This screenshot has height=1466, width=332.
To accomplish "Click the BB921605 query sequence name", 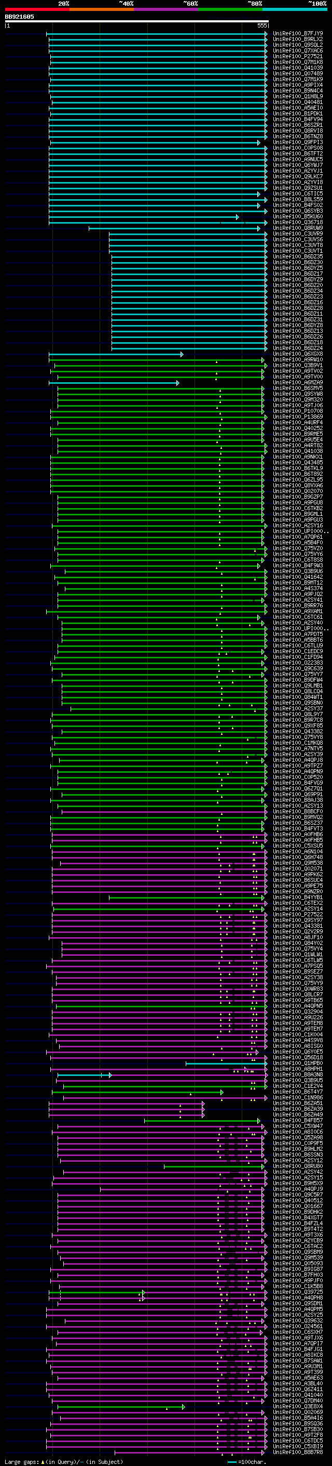I will [x=19, y=17].
